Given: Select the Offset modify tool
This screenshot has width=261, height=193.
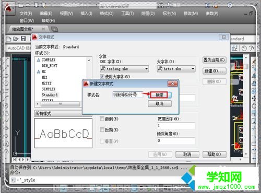Looking at the screenshot, I should tap(254, 83).
